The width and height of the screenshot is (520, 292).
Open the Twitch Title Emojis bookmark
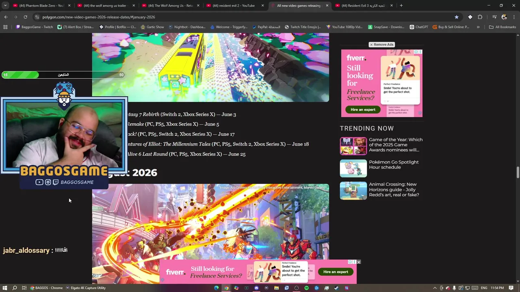click(303, 27)
